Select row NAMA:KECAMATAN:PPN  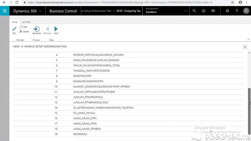click(x=128, y=81)
